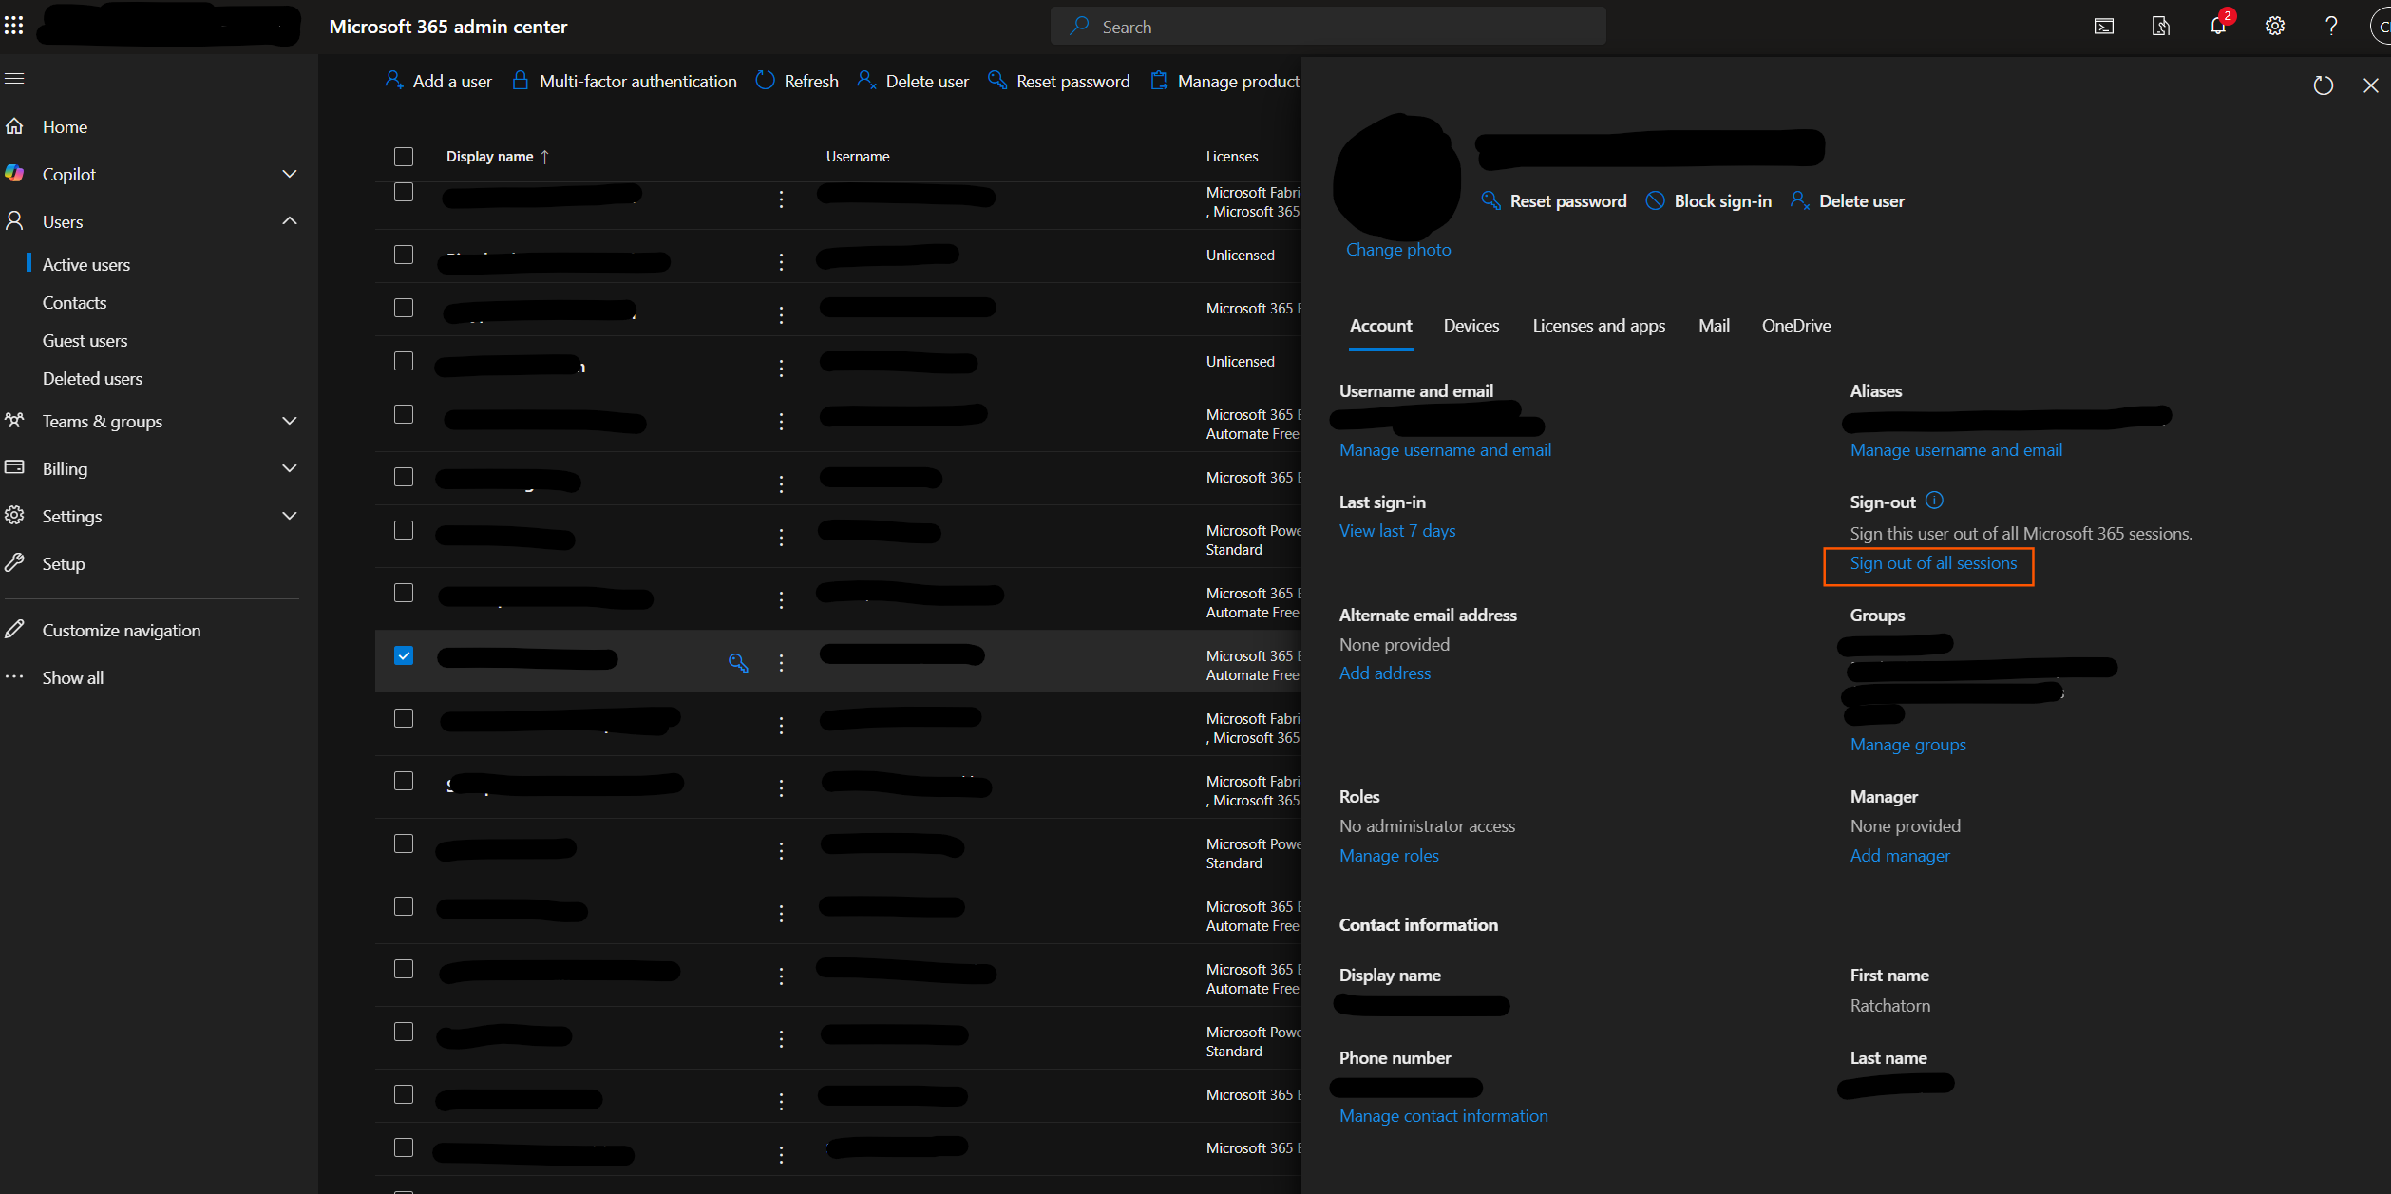
Task: Open the settings gear in header
Action: (2275, 27)
